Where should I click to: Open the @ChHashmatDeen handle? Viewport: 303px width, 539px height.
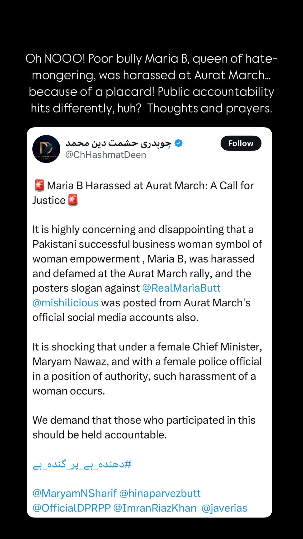tap(106, 155)
